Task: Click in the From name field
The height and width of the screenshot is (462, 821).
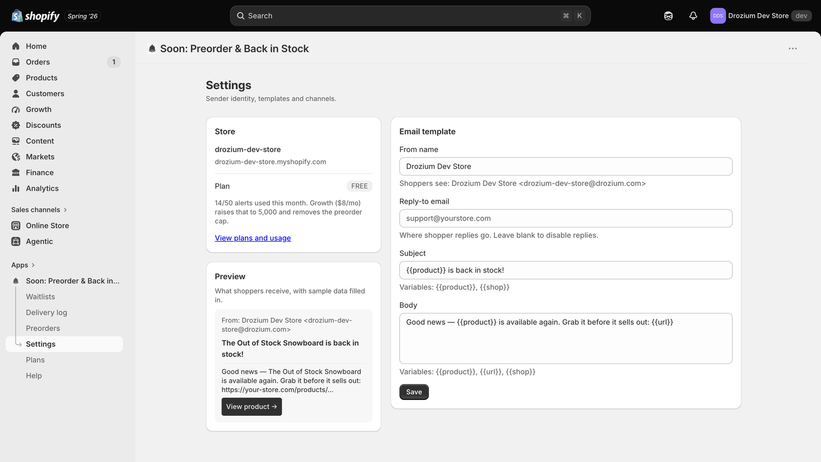Action: 565,166
